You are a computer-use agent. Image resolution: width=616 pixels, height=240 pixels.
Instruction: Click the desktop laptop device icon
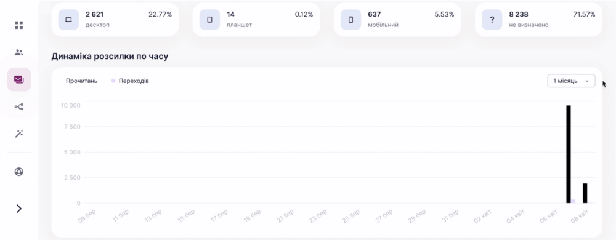[68, 20]
